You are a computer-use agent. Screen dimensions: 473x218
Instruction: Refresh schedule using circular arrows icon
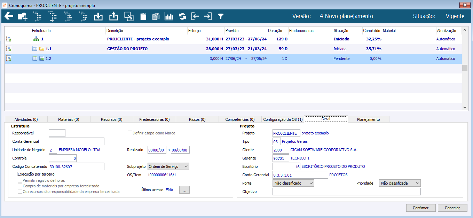(x=182, y=16)
